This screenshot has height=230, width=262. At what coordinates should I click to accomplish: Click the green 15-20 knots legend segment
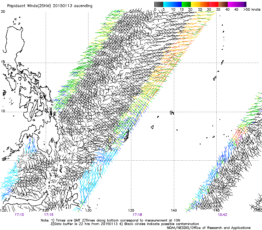186,4
